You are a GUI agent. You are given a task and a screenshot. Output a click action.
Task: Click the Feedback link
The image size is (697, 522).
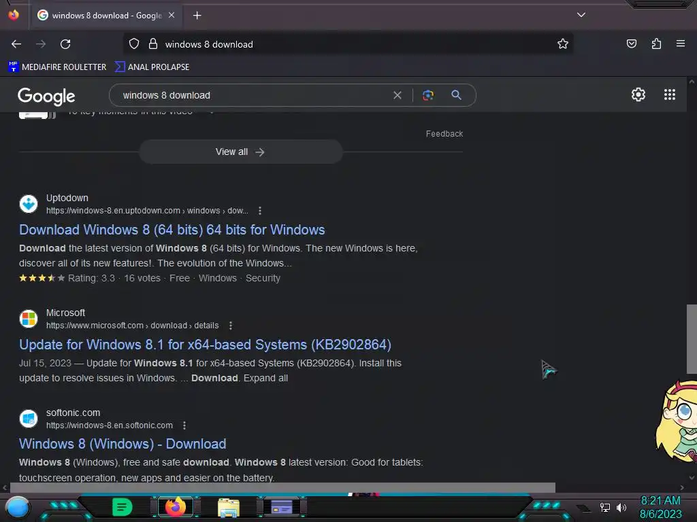(x=444, y=134)
